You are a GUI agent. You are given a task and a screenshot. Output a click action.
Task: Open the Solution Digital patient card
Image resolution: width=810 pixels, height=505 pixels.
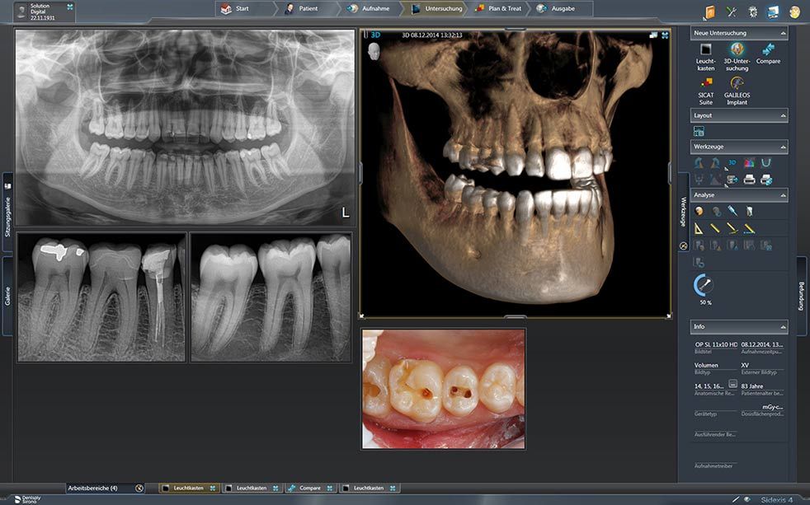[45, 12]
